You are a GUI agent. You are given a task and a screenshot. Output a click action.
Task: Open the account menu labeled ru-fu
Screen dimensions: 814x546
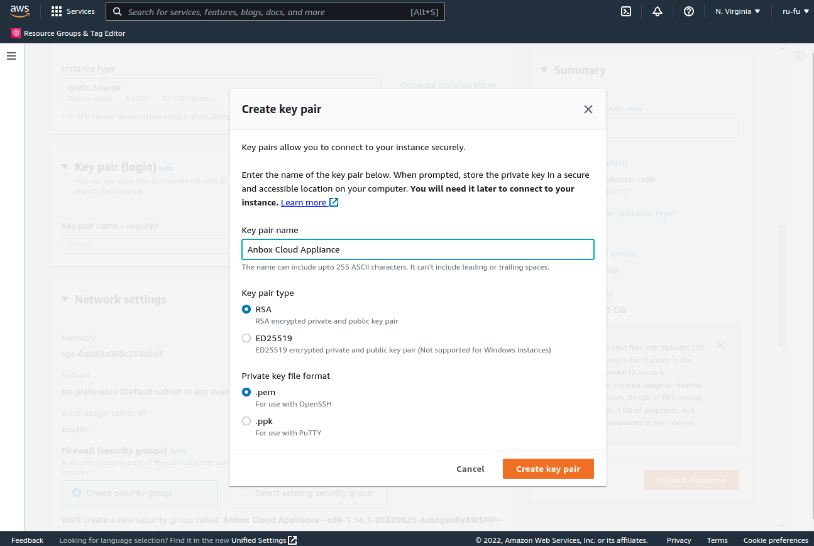pyautogui.click(x=796, y=11)
